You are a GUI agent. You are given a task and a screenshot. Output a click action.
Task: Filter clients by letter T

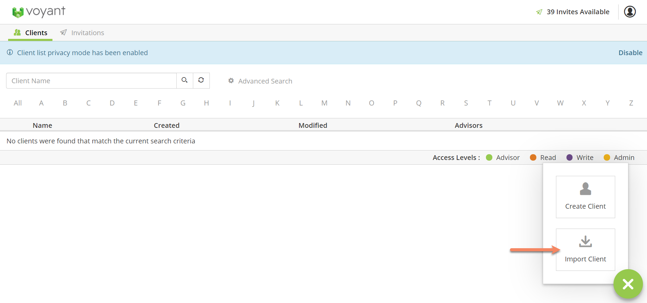[x=490, y=103]
